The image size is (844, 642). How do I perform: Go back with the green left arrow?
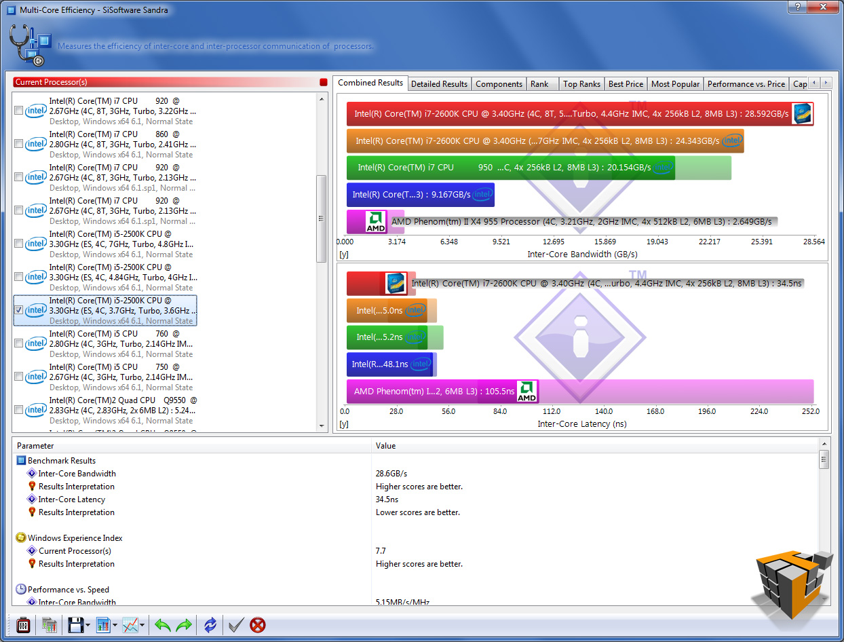click(x=162, y=625)
